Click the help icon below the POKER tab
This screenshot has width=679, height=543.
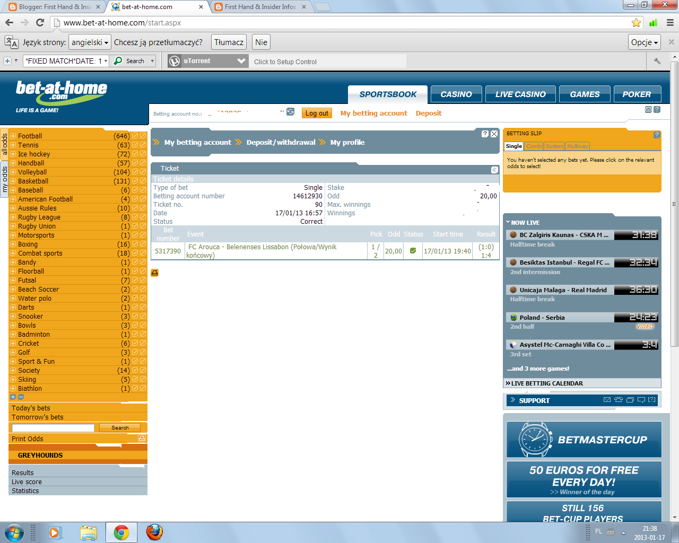click(657, 110)
